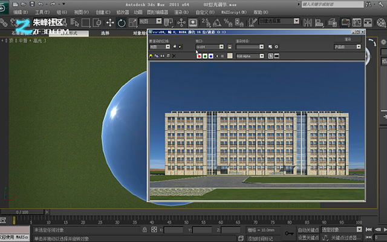This screenshot has width=387, height=242.
Task: Click the Select and Link chain icon
Action: click(4, 23)
